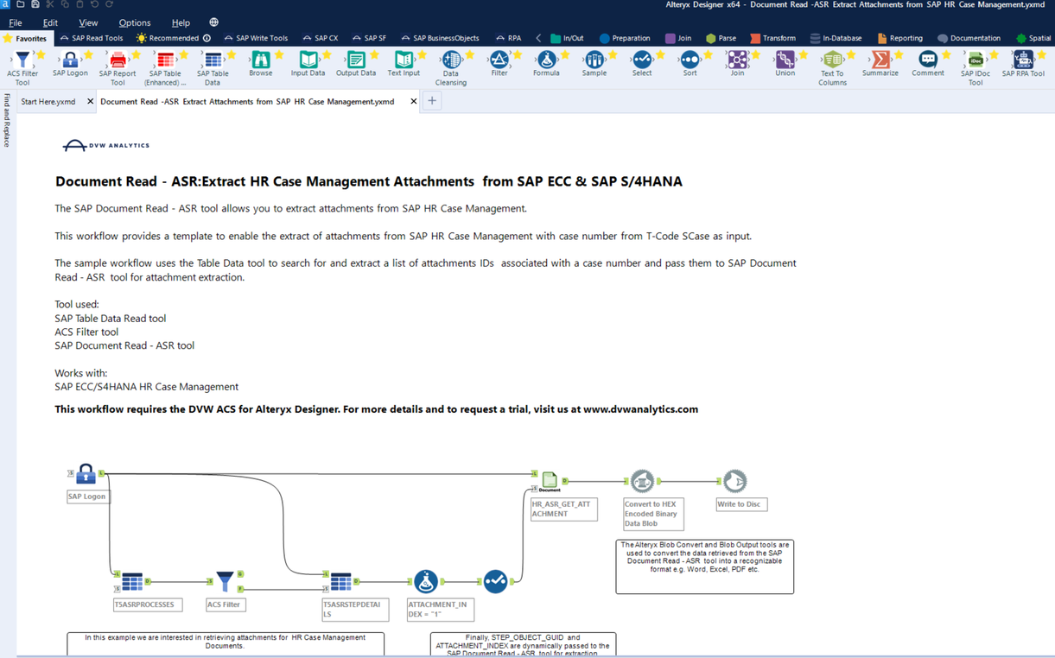Pick the Browse tool binoculars icon
1055x658 pixels.
(260, 60)
